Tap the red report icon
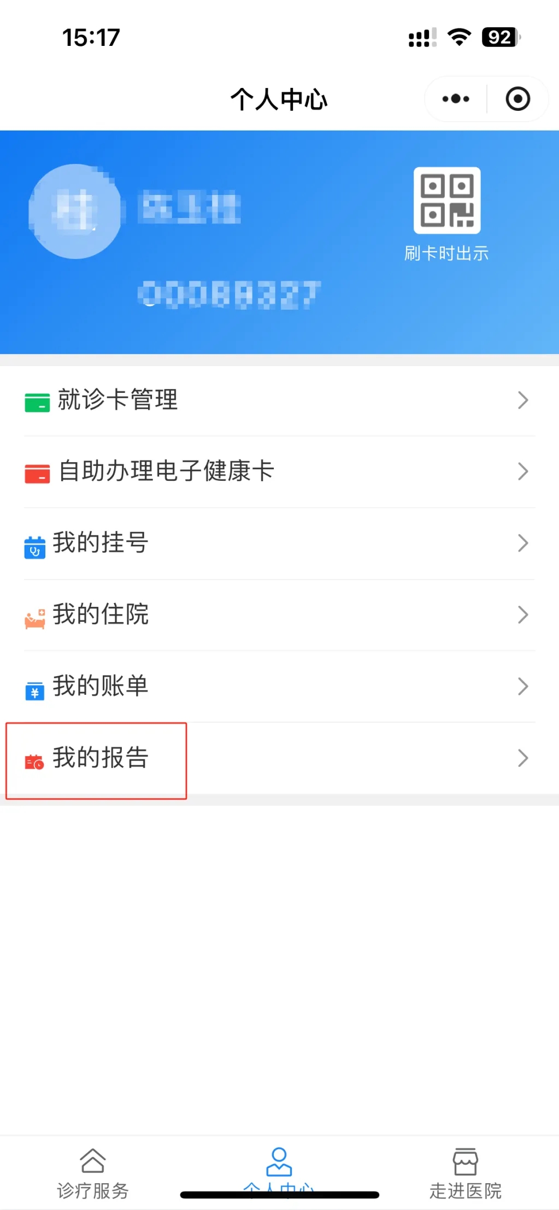Viewport: 559px width, 1210px height. coord(34,762)
